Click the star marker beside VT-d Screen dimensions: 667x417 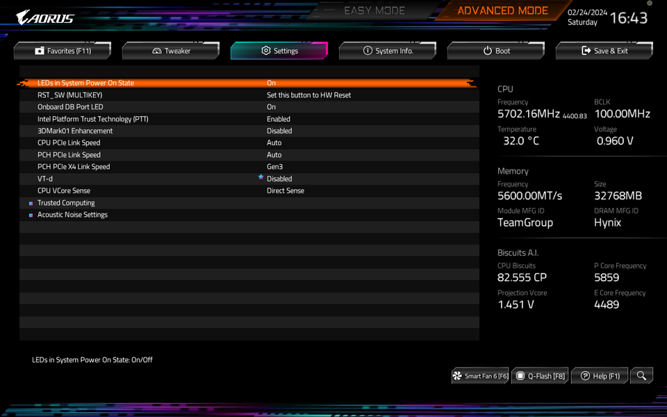[x=261, y=177]
